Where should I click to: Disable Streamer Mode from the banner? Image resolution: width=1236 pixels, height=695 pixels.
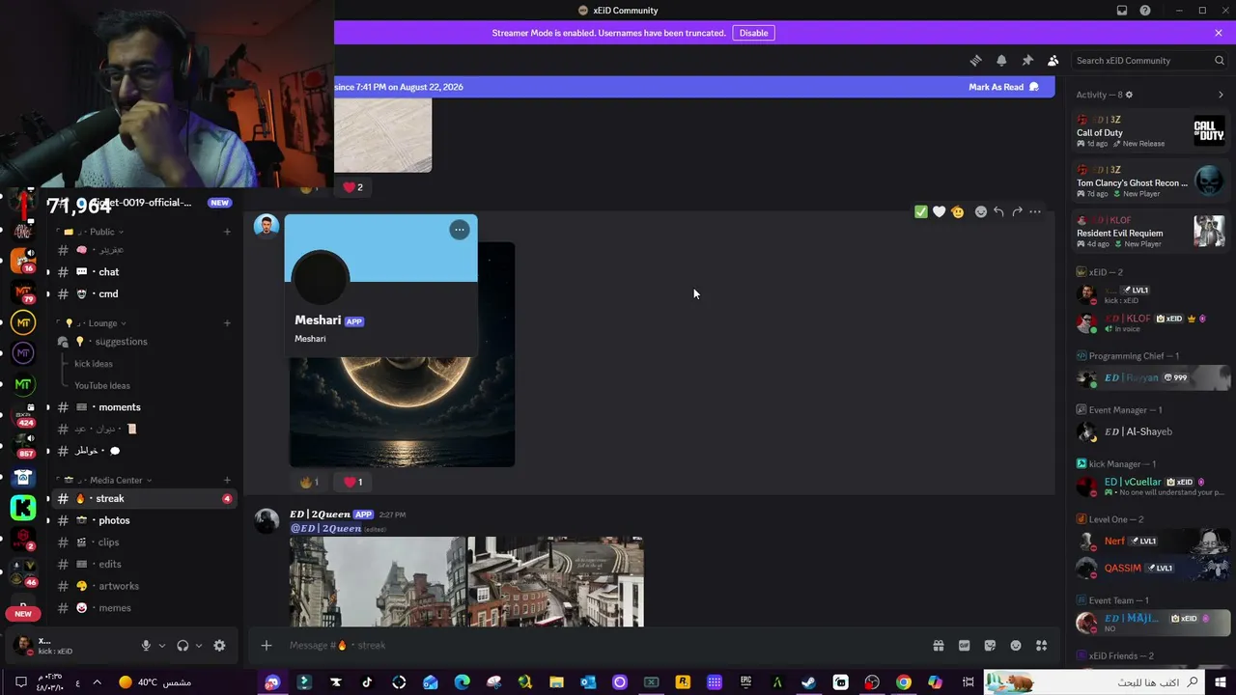point(753,33)
